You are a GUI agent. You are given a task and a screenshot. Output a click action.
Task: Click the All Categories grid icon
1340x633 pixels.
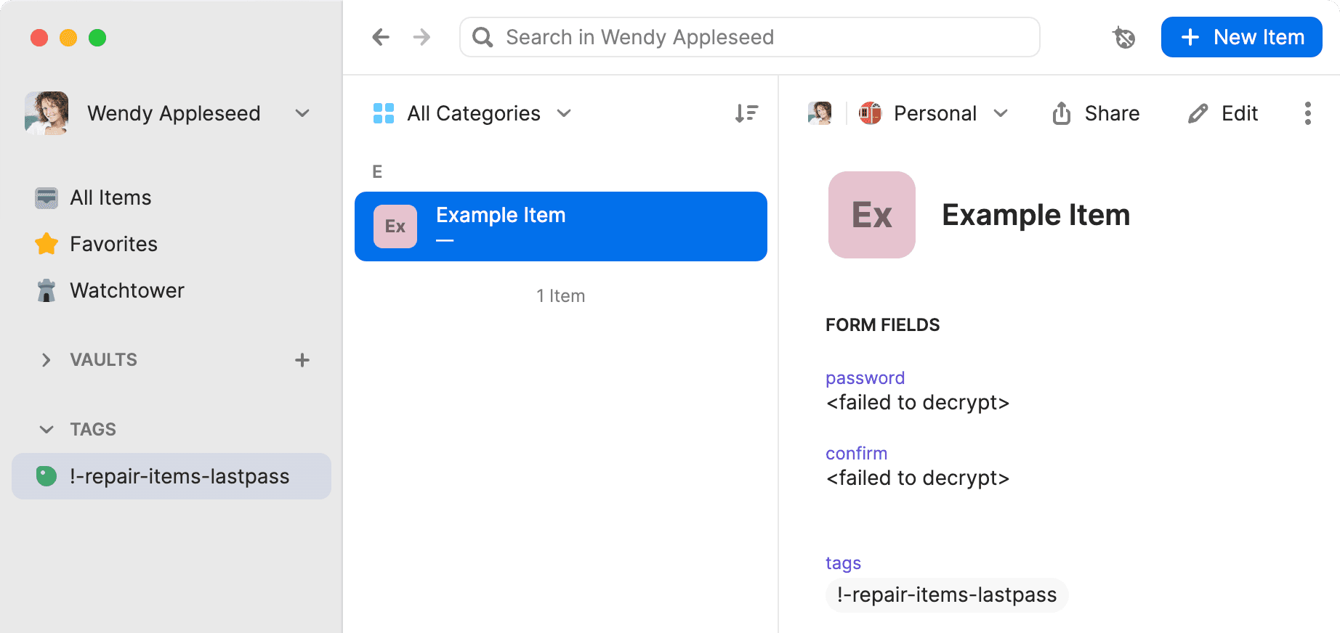[x=384, y=113]
